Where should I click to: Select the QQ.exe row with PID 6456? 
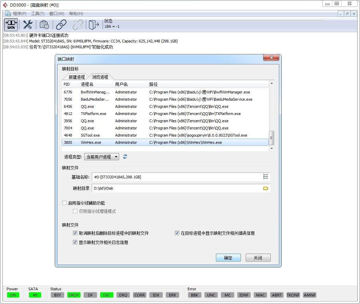pos(165,106)
